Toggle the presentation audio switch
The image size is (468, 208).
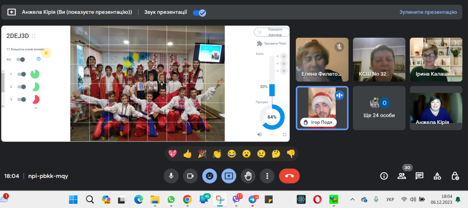coord(199,12)
